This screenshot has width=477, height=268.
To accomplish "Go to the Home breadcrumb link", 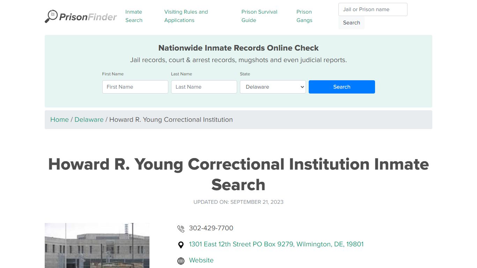I will point(59,120).
